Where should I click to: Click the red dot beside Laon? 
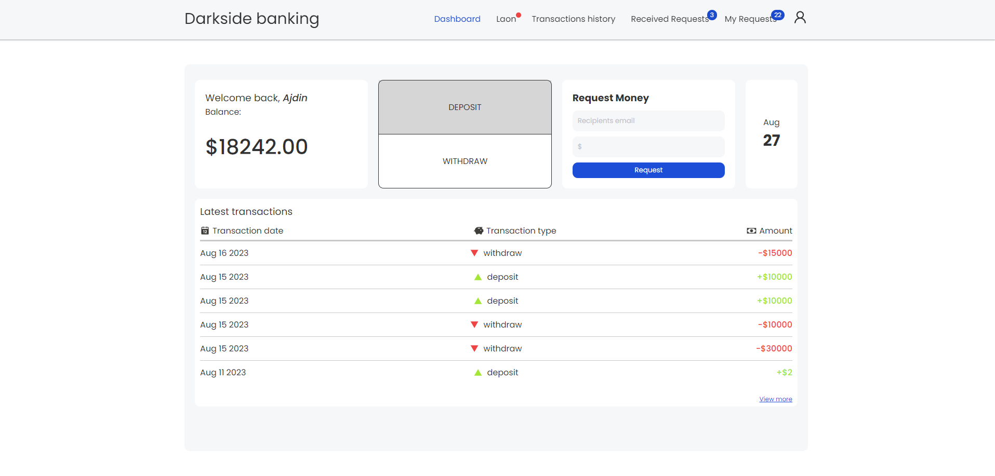point(518,13)
